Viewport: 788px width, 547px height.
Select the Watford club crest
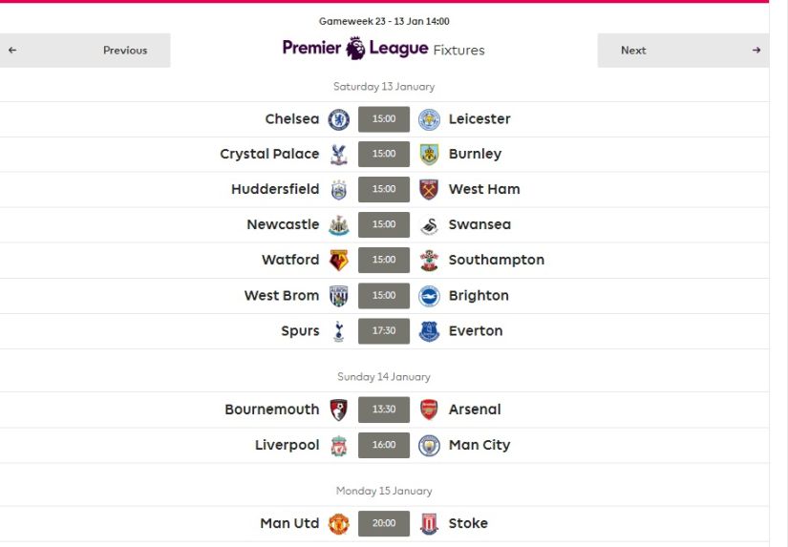tap(339, 261)
